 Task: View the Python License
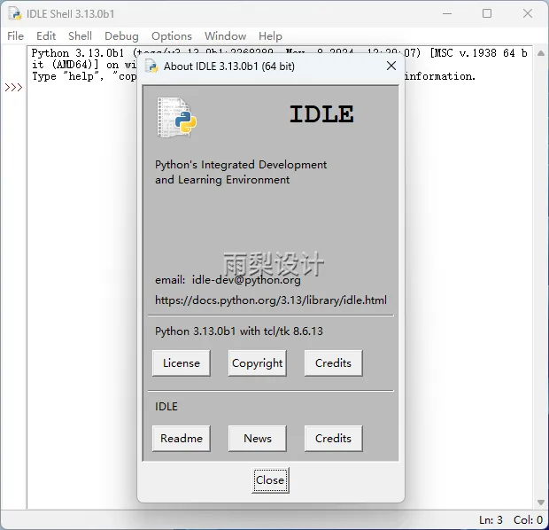(x=181, y=362)
